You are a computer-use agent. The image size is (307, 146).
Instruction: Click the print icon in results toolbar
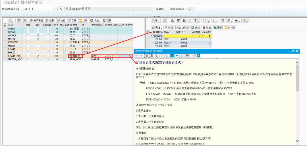223,20
